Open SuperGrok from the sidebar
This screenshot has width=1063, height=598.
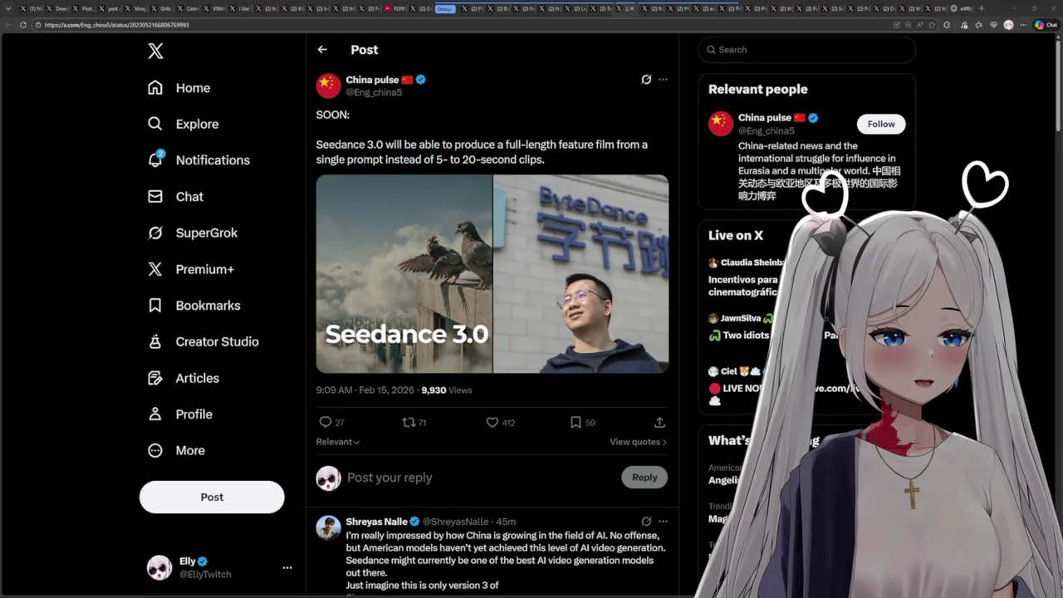coord(193,233)
